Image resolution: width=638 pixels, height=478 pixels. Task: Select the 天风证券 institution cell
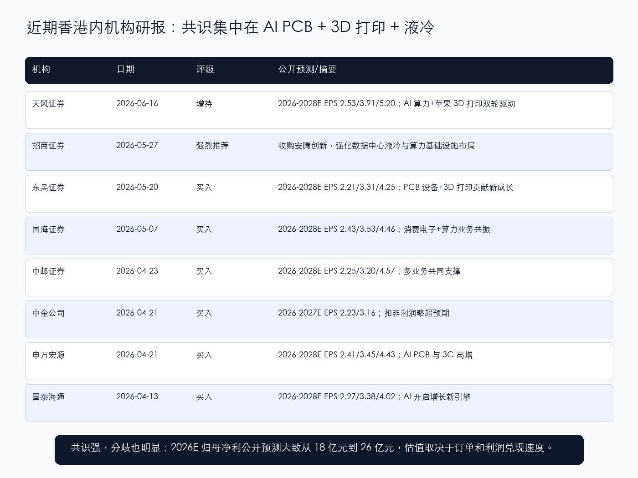48,104
